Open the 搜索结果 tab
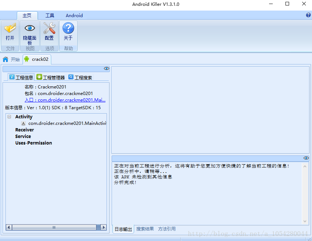 (x=145, y=229)
